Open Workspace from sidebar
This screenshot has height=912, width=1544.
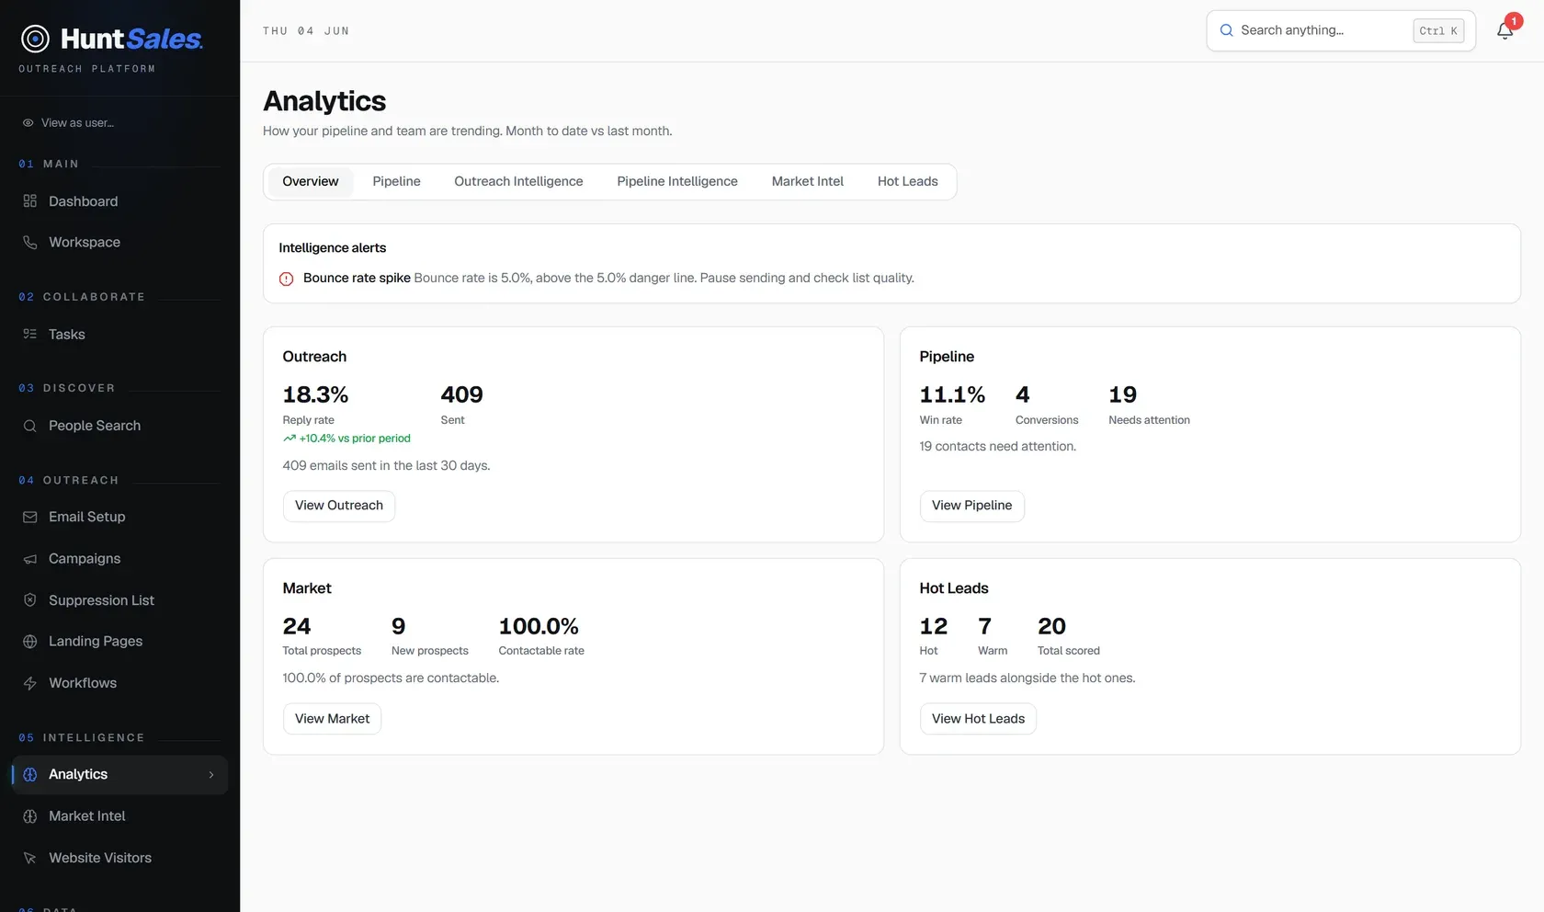click(x=119, y=242)
